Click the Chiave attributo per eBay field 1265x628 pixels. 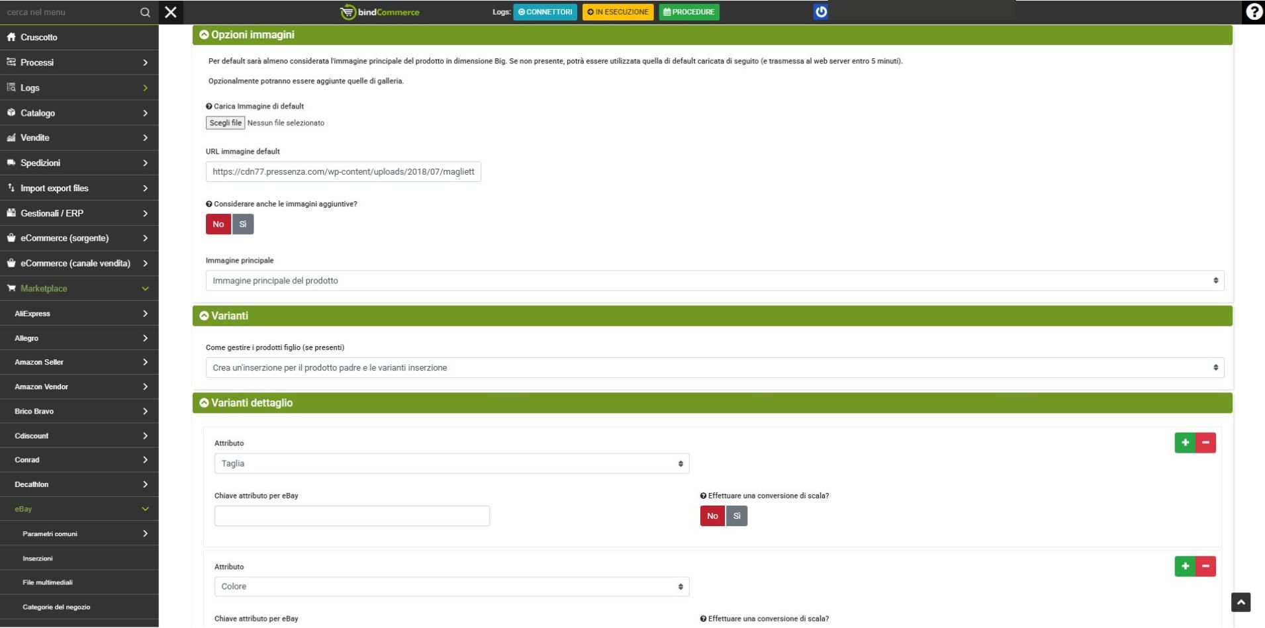pyautogui.click(x=351, y=516)
